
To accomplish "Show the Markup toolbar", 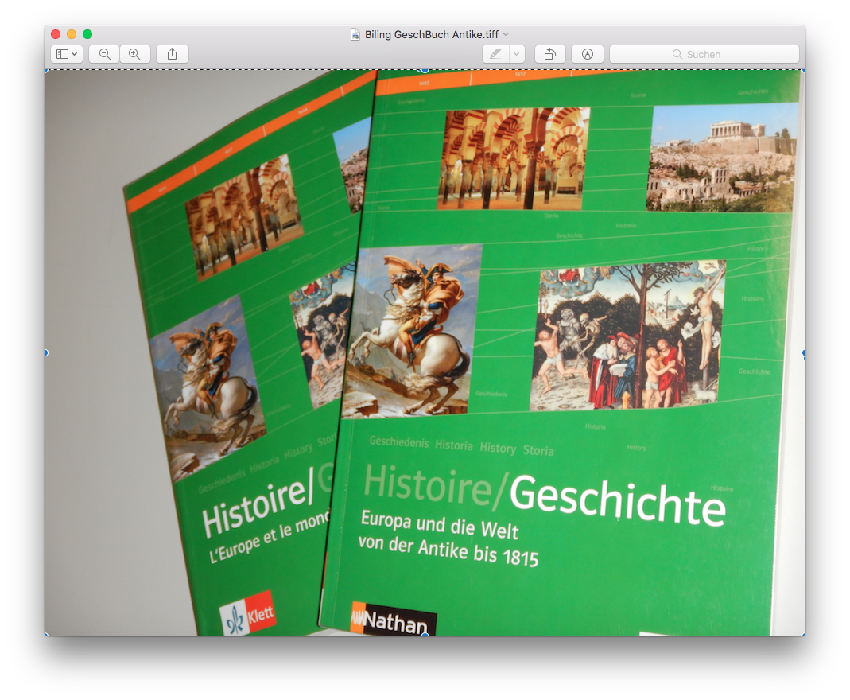I will point(588,54).
